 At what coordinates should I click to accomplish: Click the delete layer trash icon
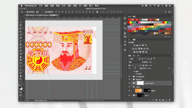(x=169, y=100)
